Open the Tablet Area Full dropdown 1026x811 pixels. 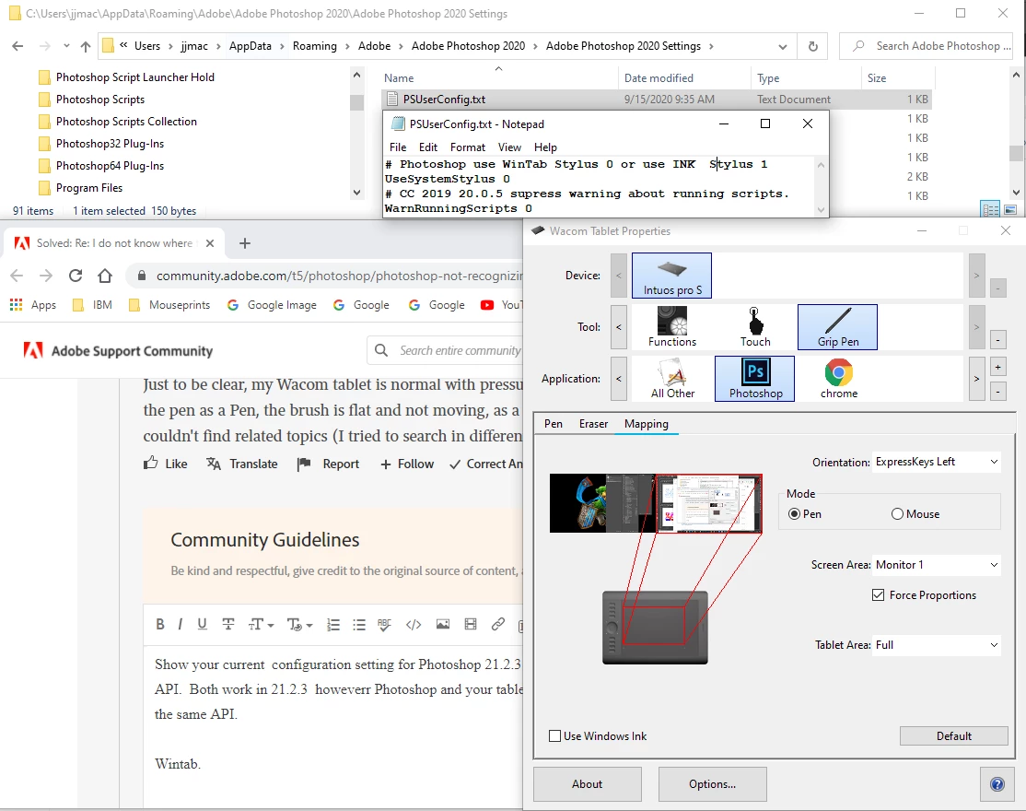937,645
